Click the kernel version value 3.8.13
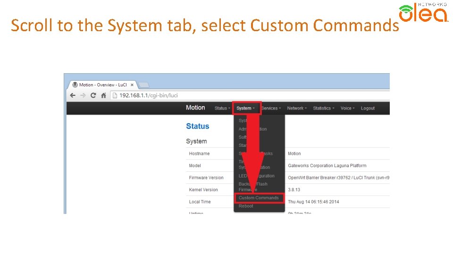This screenshot has width=453, height=255. 294,190
